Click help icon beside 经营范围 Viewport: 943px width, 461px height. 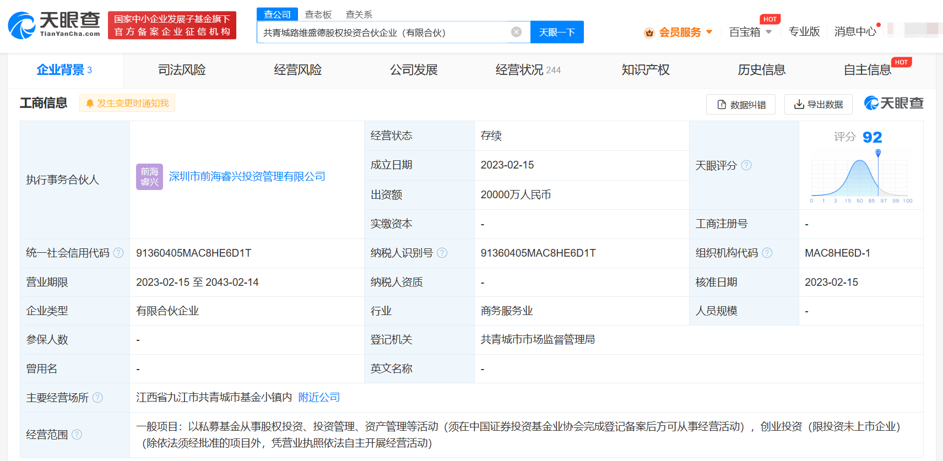pos(77,435)
